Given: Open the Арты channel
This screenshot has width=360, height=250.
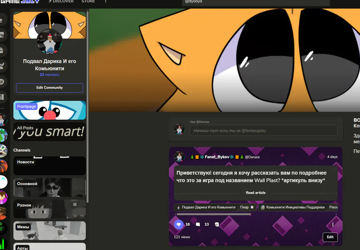Looking at the screenshot, I should click(x=49, y=246).
